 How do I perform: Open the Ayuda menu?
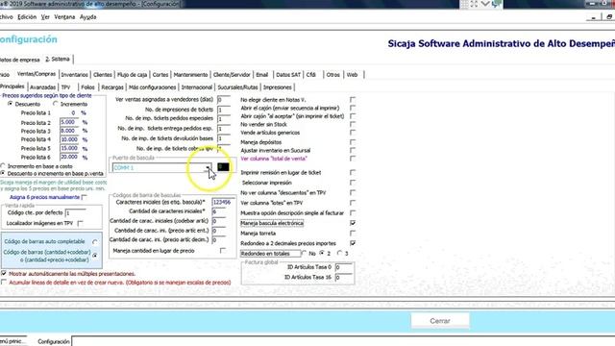(87, 17)
